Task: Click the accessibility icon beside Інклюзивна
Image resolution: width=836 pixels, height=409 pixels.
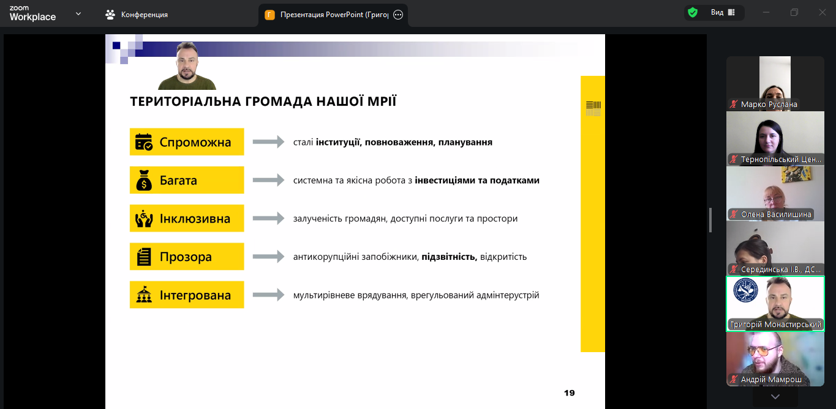Action: (x=144, y=219)
